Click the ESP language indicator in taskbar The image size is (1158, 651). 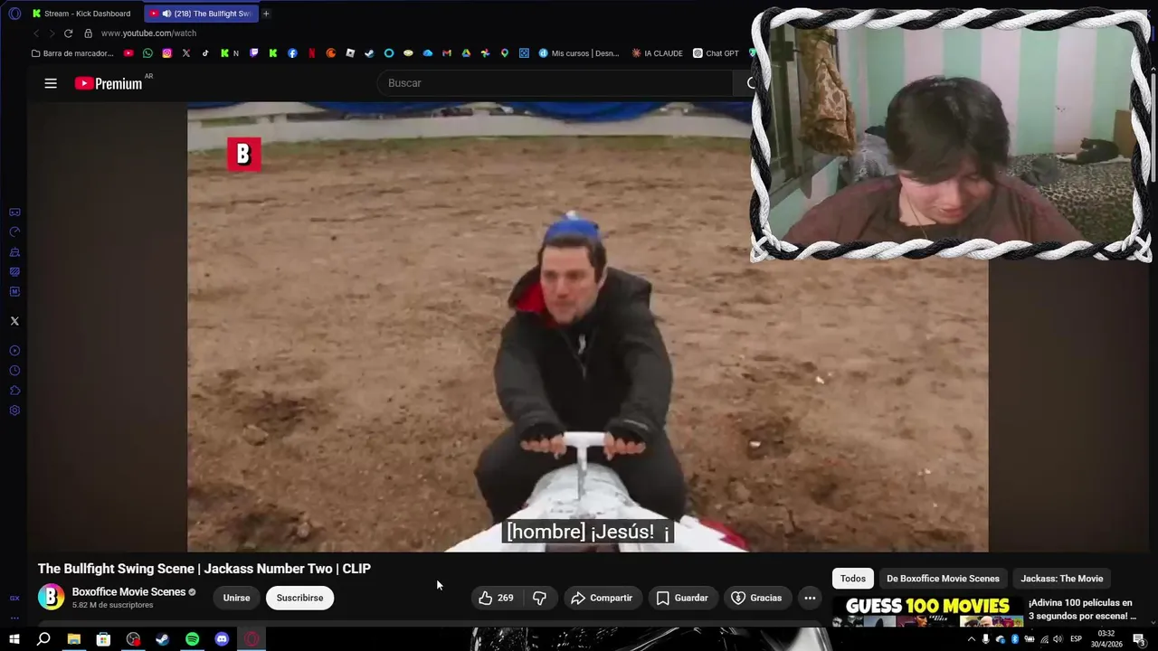(1077, 639)
